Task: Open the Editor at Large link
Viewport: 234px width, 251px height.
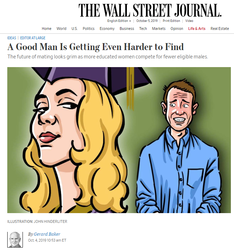Action: [x=33, y=38]
